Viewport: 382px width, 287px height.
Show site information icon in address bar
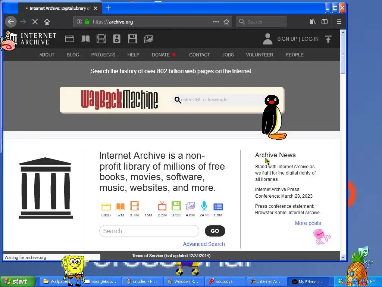(x=79, y=22)
